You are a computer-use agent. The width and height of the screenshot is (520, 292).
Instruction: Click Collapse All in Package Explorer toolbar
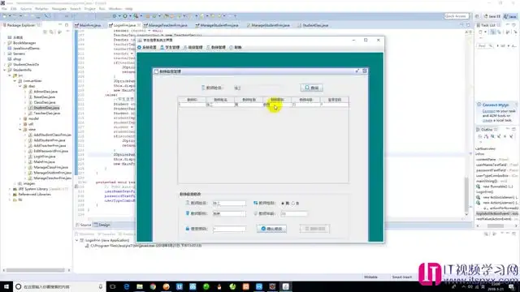(45, 32)
